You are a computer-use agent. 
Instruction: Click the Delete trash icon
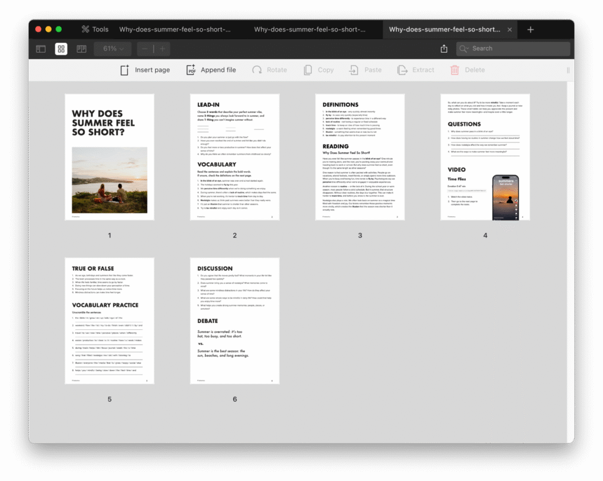pos(455,70)
